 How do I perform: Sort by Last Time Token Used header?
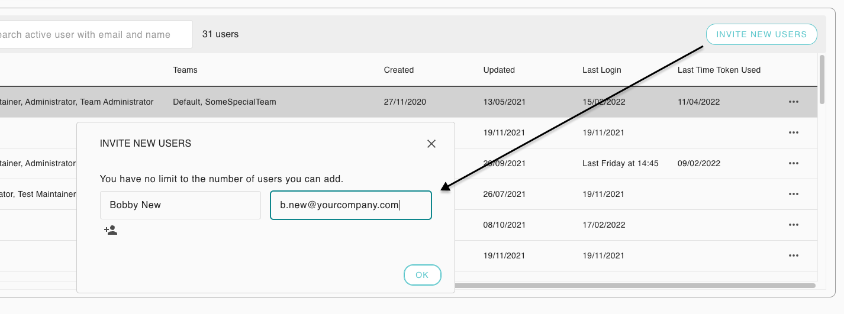pyautogui.click(x=719, y=70)
